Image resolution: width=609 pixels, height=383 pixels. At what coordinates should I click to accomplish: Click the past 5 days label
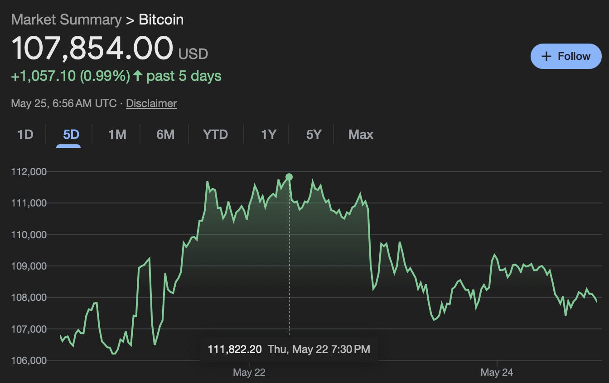coord(184,76)
